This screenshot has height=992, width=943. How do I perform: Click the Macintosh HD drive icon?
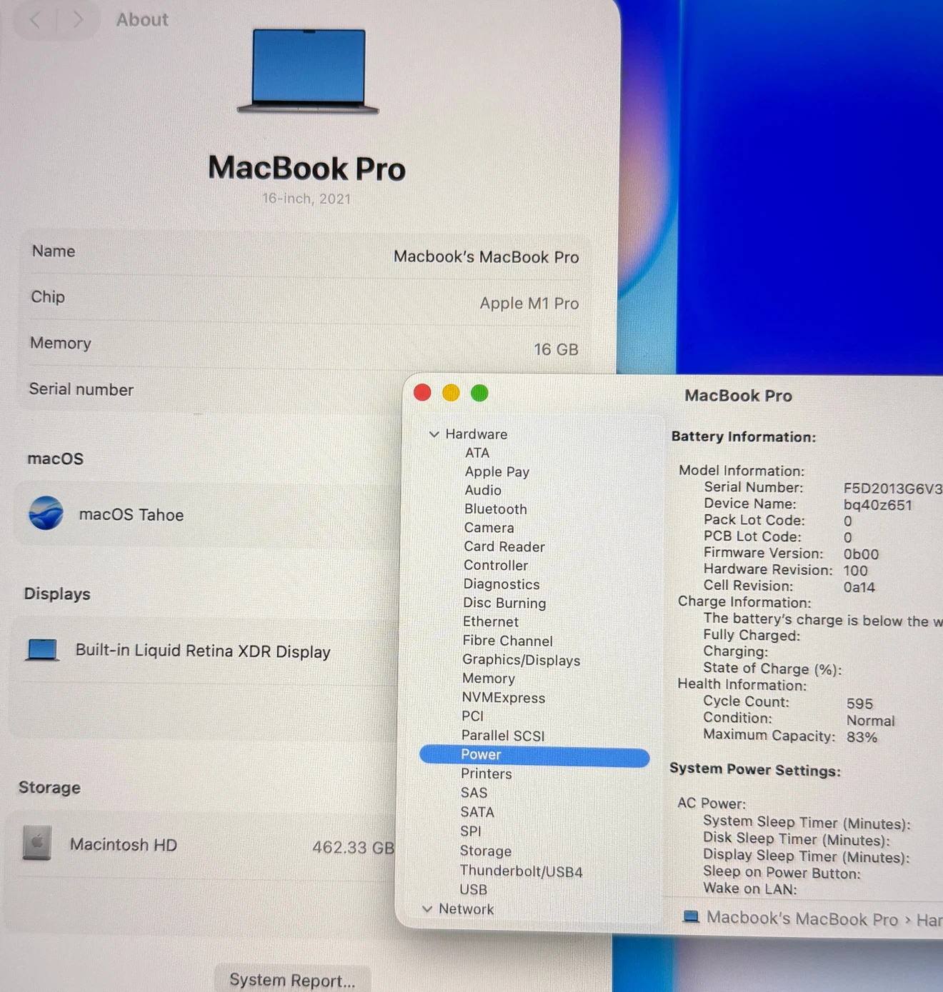tap(37, 843)
